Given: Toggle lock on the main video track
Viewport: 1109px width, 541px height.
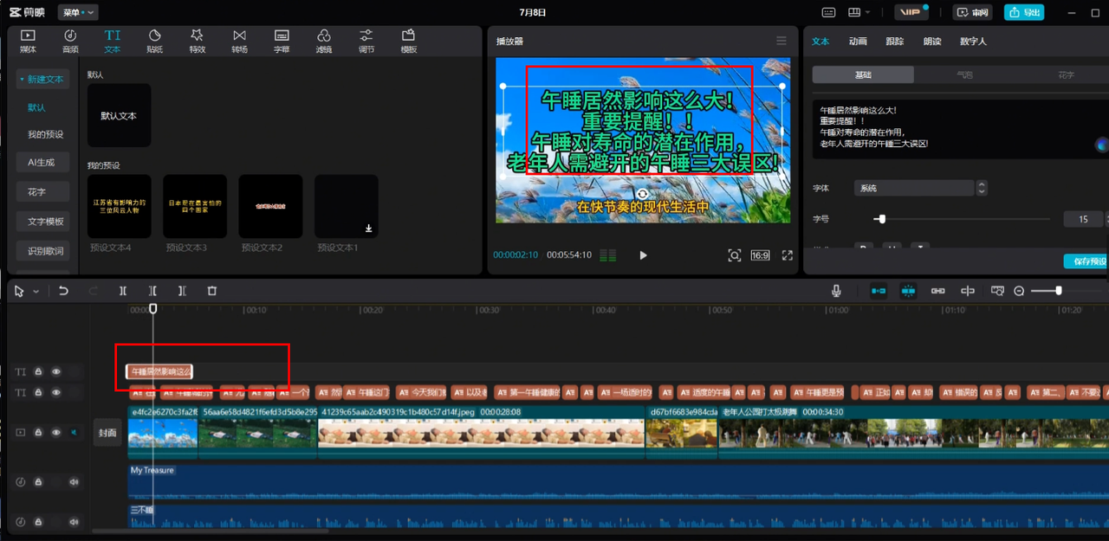Looking at the screenshot, I should coord(38,433).
